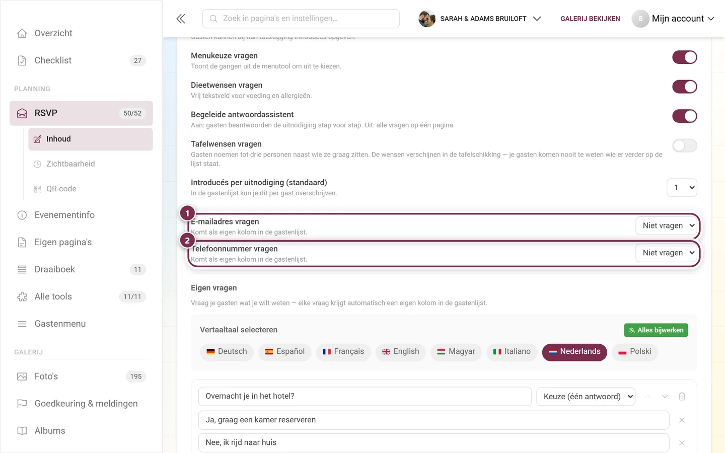This screenshot has width=725, height=453.
Task: Disable the Menukeuze vragen toggle
Action: [685, 57]
